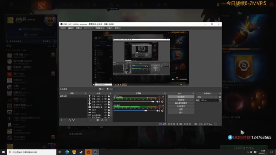
Task: Collapse DOTA friends group in Dota window
Action: pos(7,50)
